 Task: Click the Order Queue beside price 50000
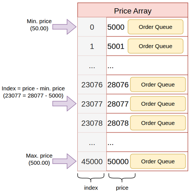click(158, 161)
